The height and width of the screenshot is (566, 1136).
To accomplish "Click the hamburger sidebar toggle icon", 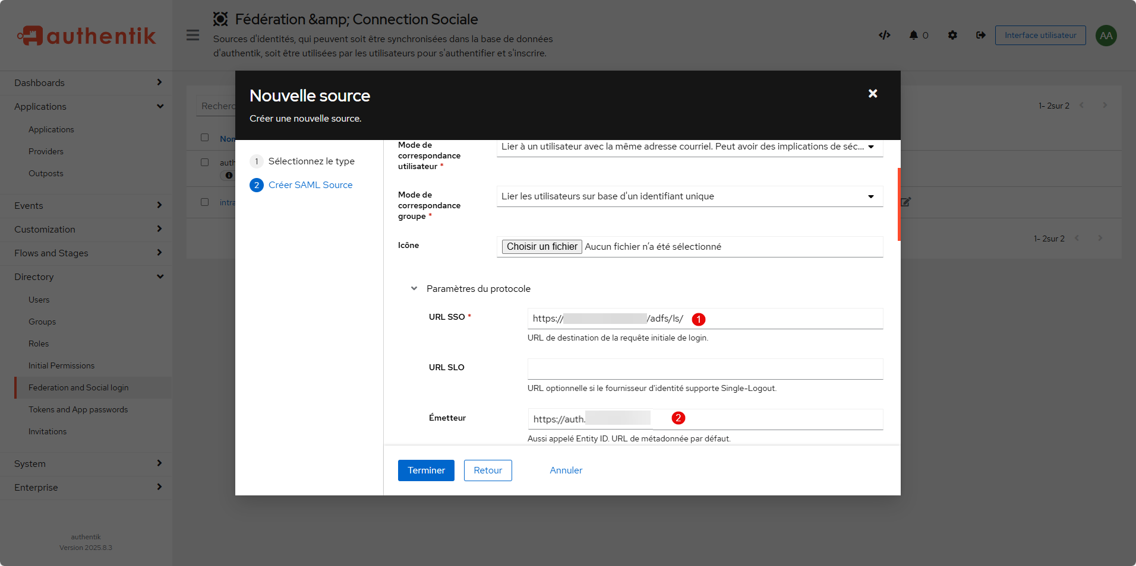I will point(193,35).
